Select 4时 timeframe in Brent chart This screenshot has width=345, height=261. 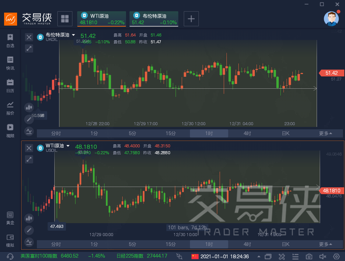[x=247, y=133]
